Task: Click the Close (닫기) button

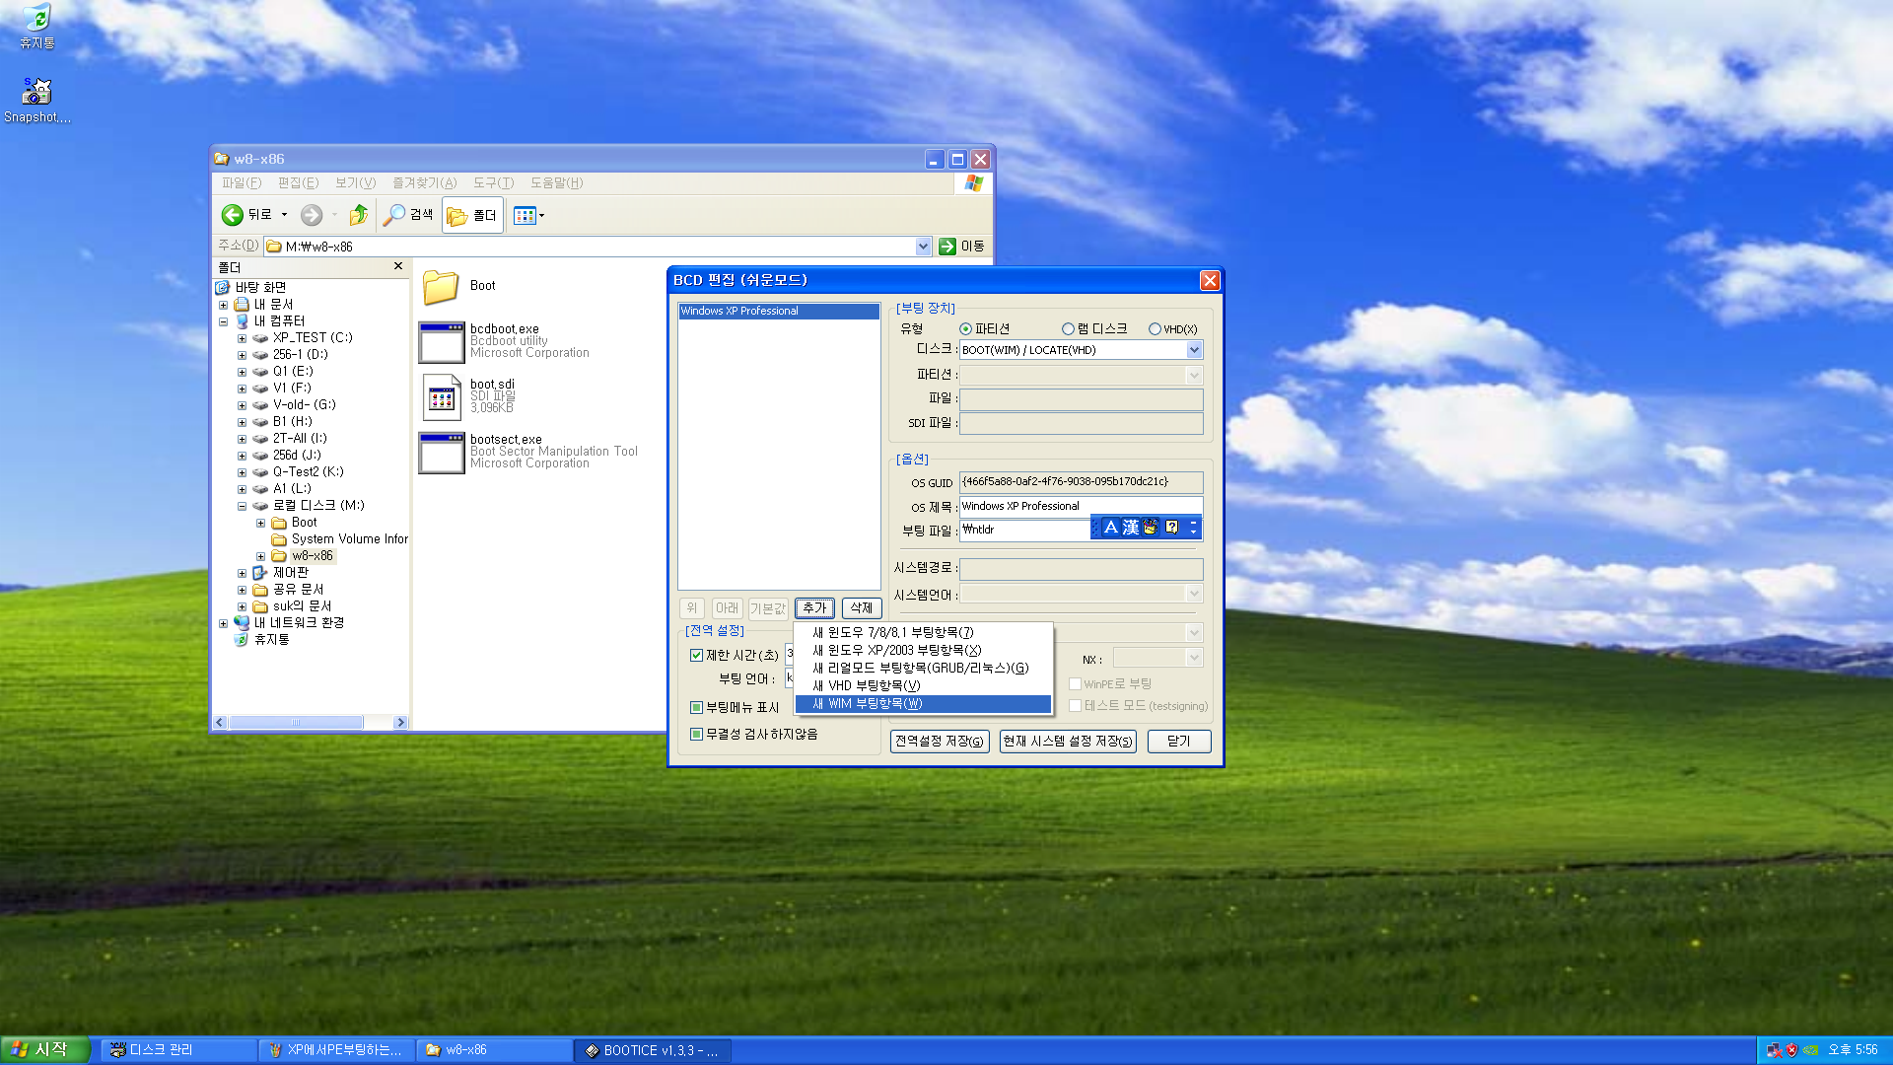Action: coord(1179,742)
